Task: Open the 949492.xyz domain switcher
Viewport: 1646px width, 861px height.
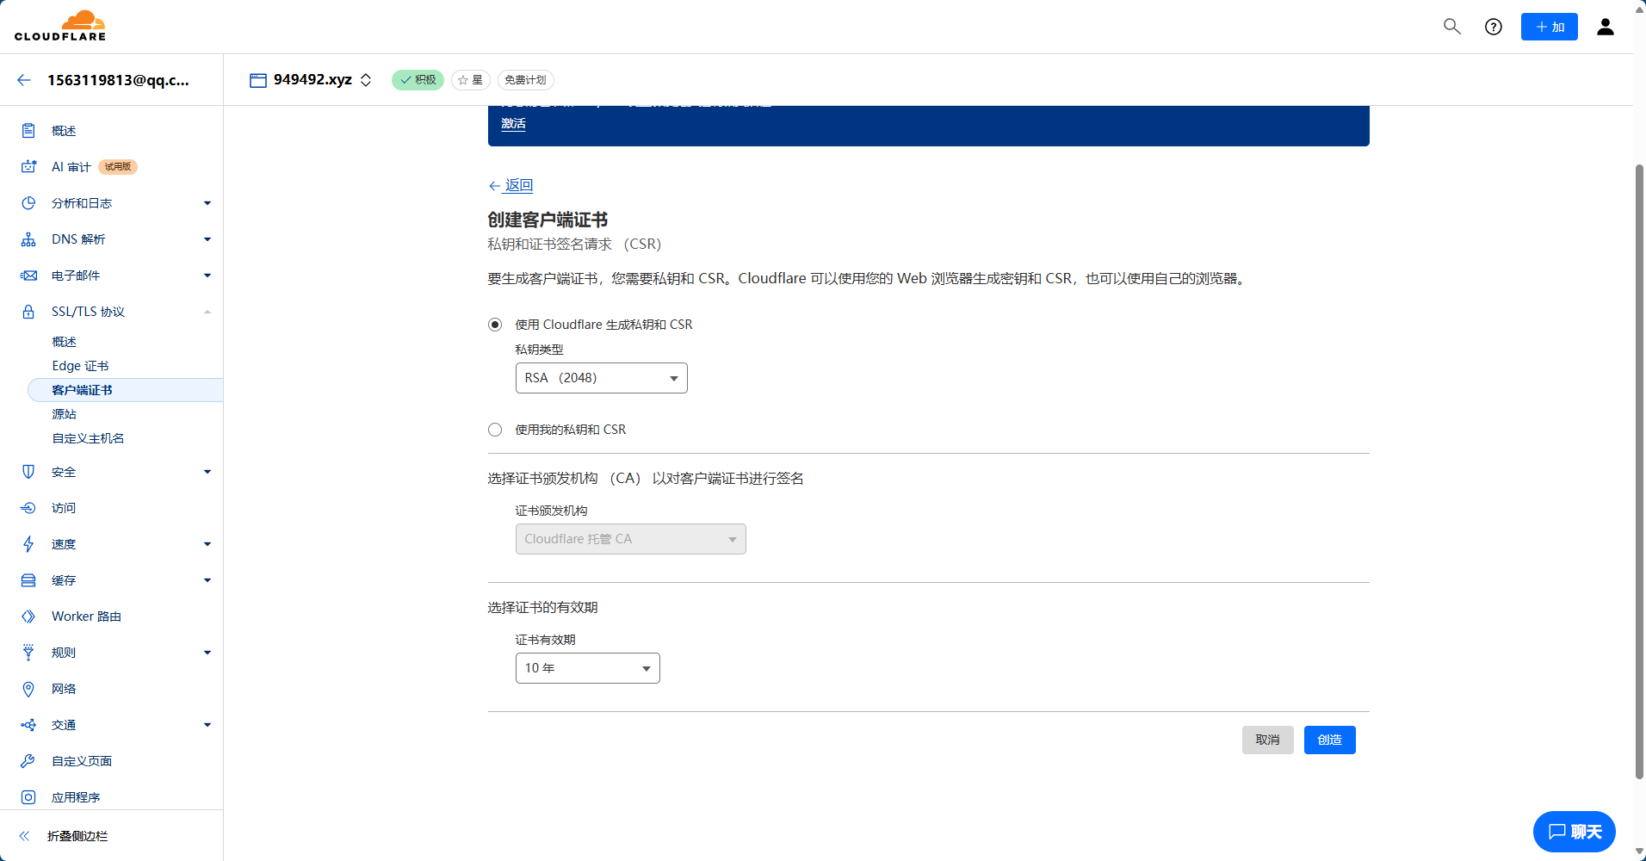Action: (366, 80)
